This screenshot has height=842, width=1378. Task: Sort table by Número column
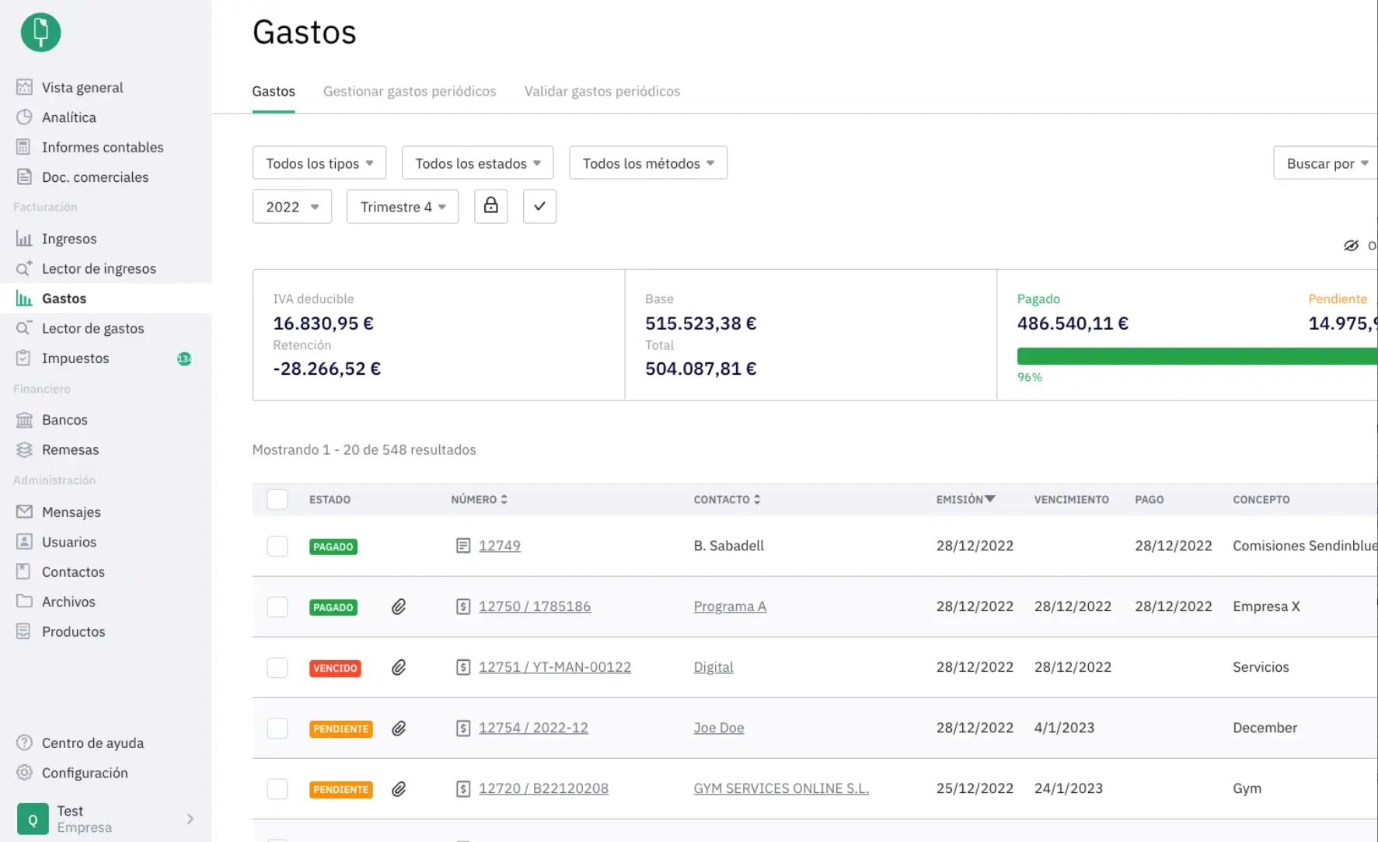tap(479, 499)
